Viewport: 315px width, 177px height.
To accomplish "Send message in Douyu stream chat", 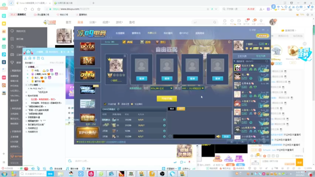I will point(299,162).
